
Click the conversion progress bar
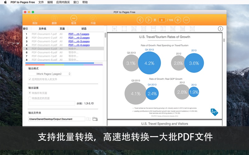click(64, 63)
